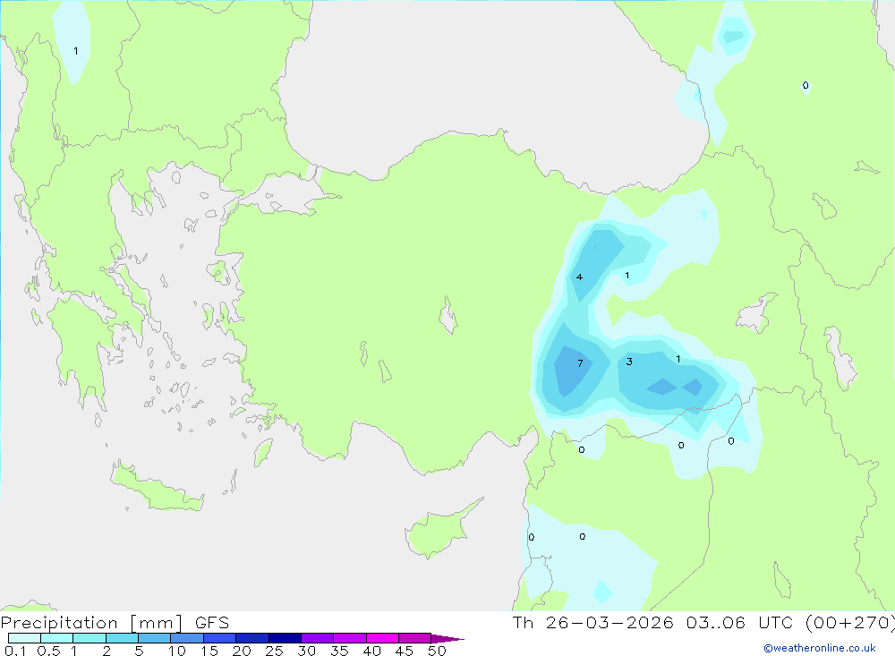This screenshot has width=895, height=656.
Task: Click the '20' legend scale label
Action: point(242,651)
